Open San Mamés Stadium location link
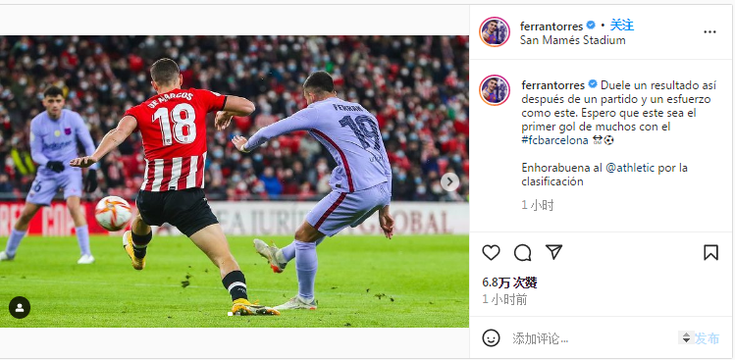 (x=572, y=40)
